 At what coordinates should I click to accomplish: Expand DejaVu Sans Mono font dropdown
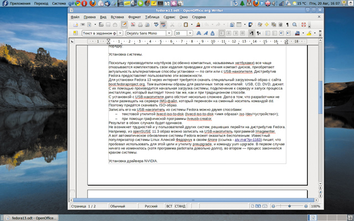pyautogui.click(x=169, y=33)
